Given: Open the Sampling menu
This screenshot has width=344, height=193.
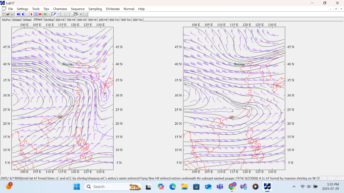Looking at the screenshot, I should (x=95, y=9).
